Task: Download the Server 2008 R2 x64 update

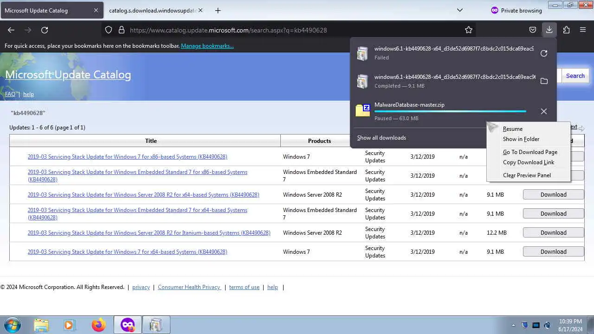Action: pyautogui.click(x=553, y=194)
